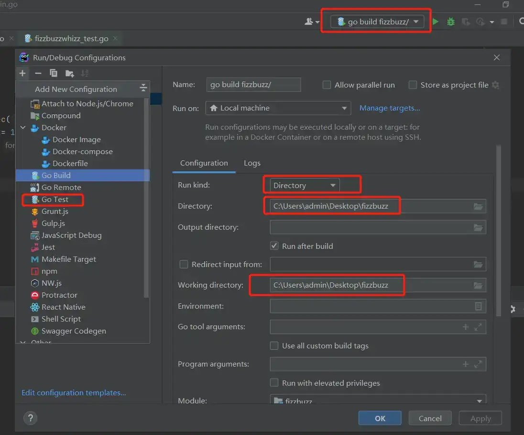The image size is (524, 435).
Task: Collapse the Add New Configuration popup
Action: (x=143, y=88)
